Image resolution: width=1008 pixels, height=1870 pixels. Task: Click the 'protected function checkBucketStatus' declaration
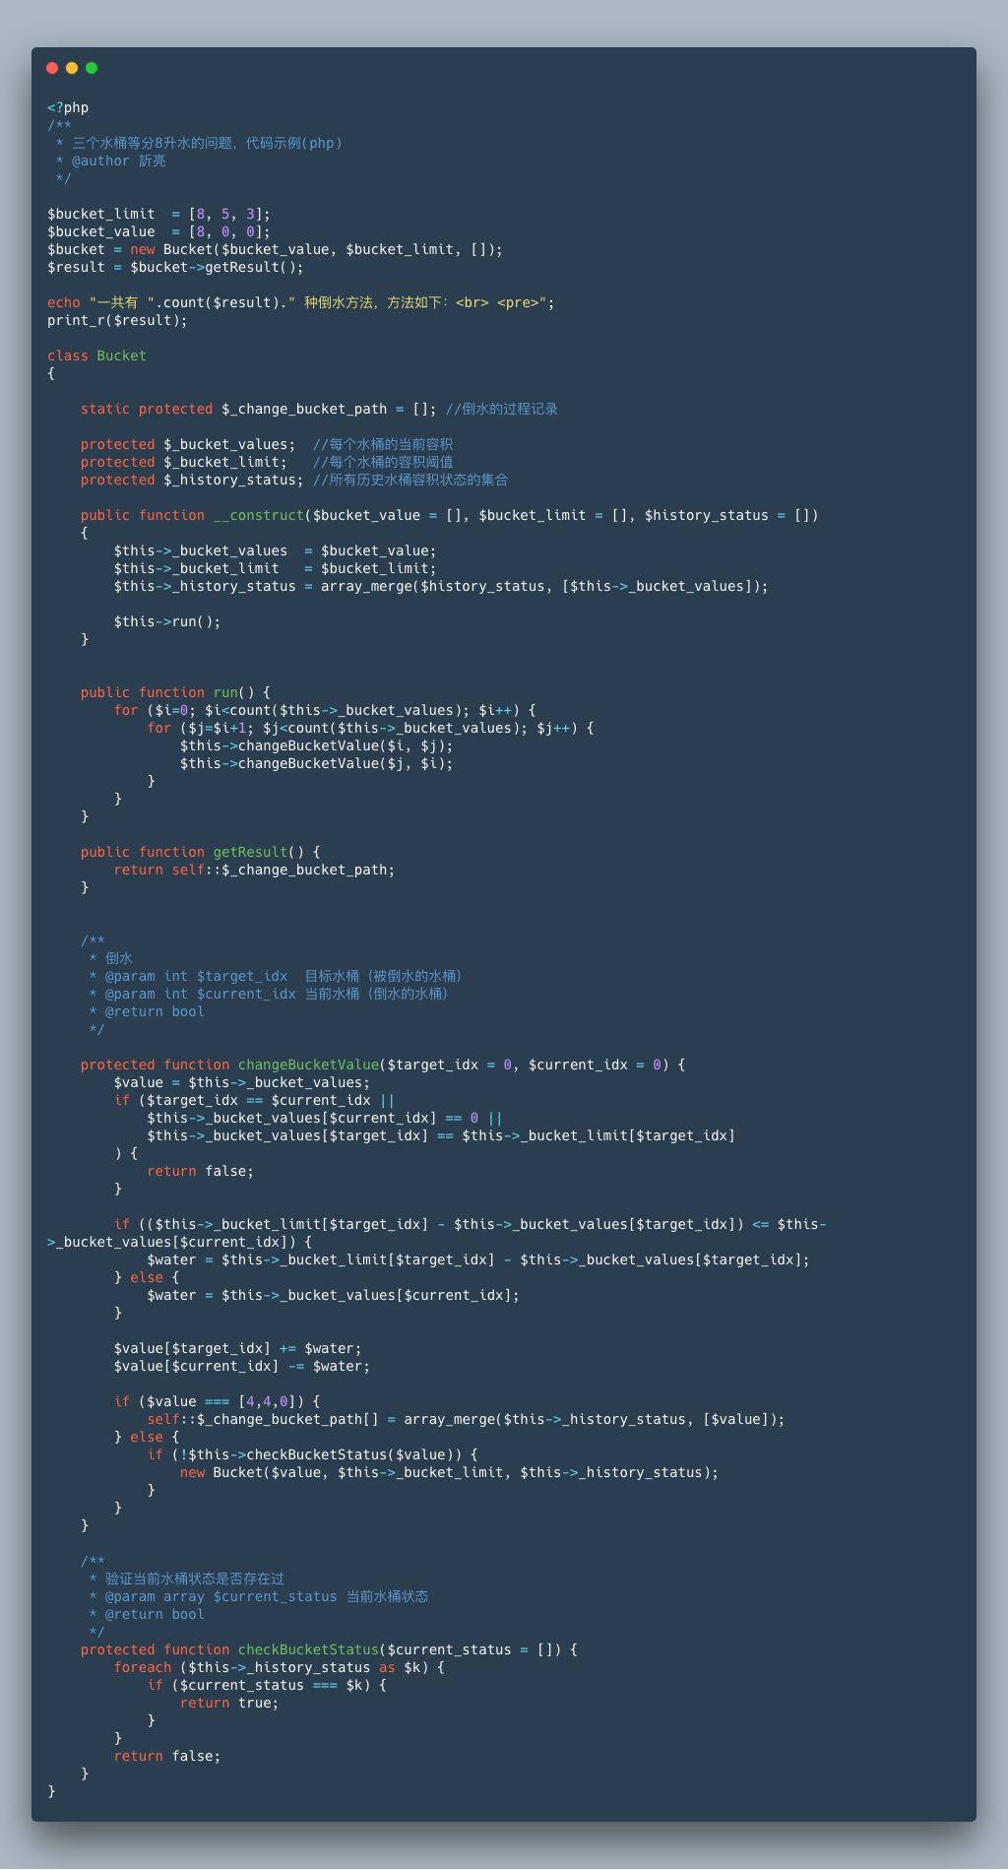(329, 1649)
